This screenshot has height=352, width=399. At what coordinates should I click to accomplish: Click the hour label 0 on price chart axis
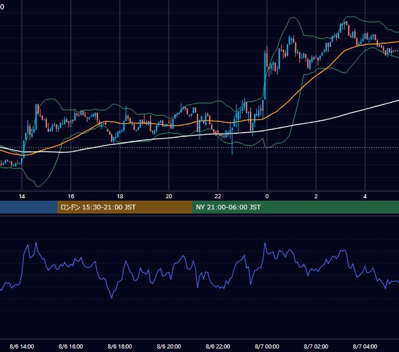267,197
